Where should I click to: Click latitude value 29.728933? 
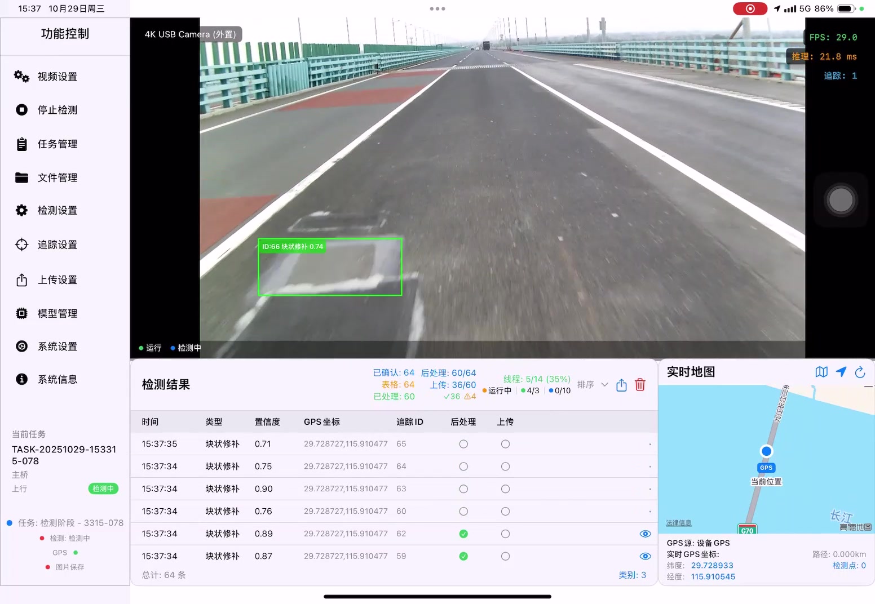point(712,566)
